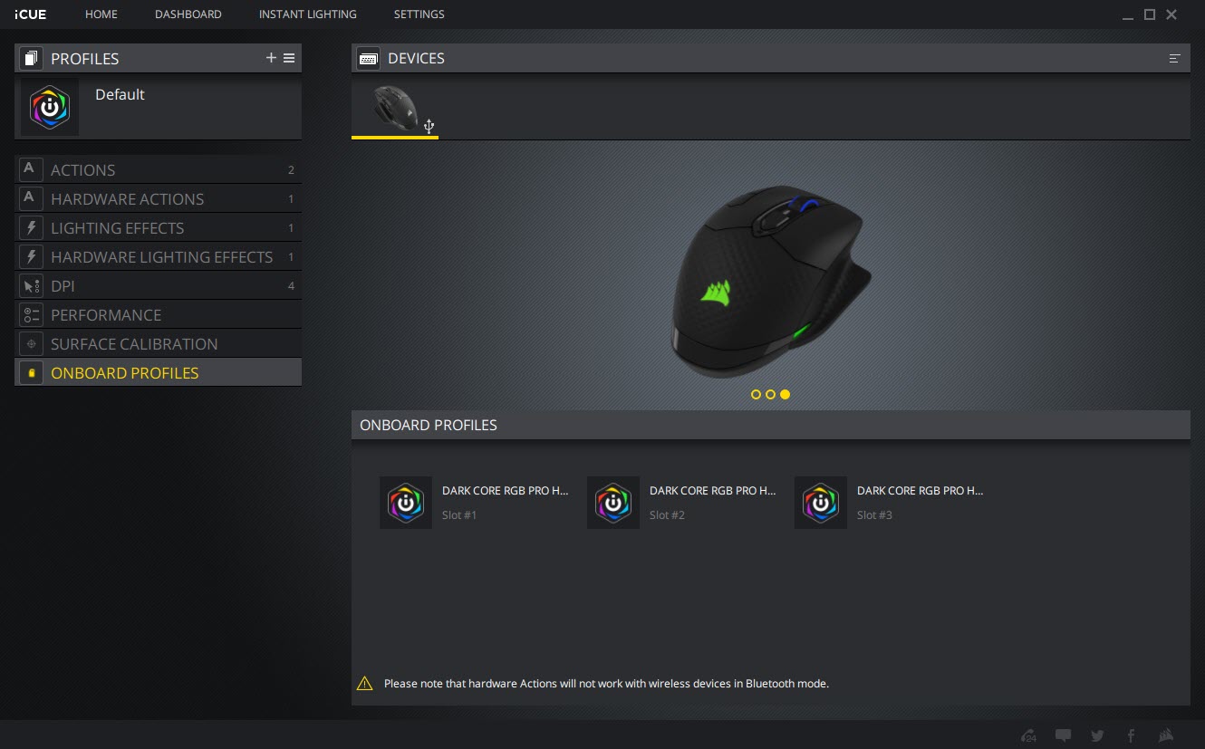
Task: Open the feedback chat bubble icon
Action: click(1064, 735)
